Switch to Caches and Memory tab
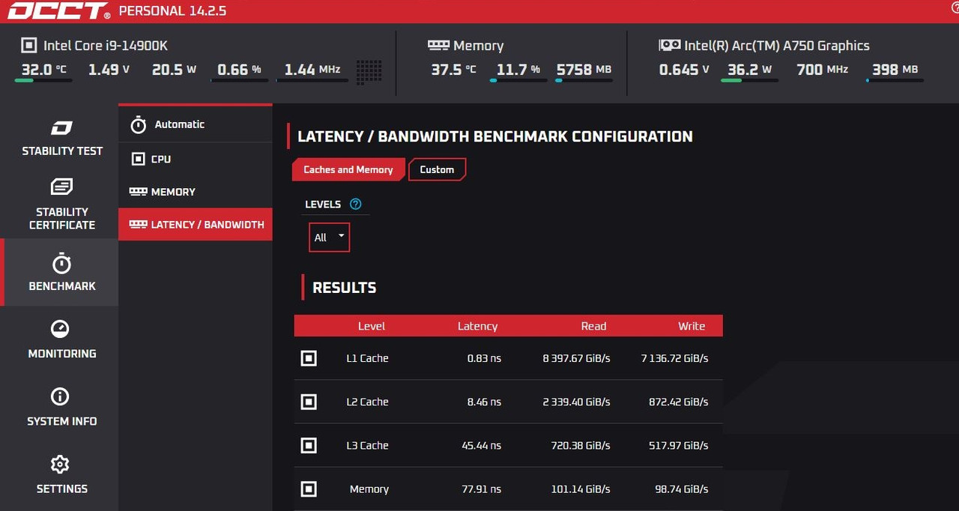The height and width of the screenshot is (511, 959). pos(348,169)
